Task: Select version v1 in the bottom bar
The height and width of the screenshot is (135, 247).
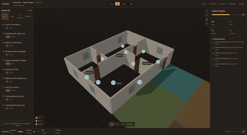Action: 233,132
